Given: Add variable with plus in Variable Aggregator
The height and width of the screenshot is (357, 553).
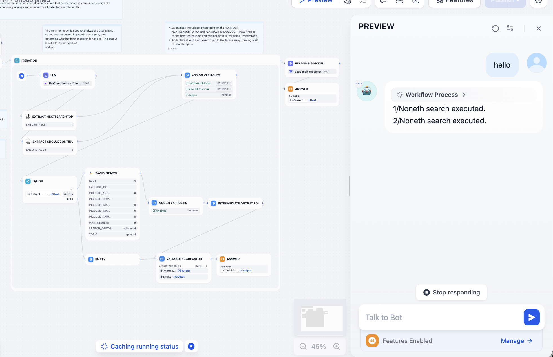Looking at the screenshot, I should (206, 266).
